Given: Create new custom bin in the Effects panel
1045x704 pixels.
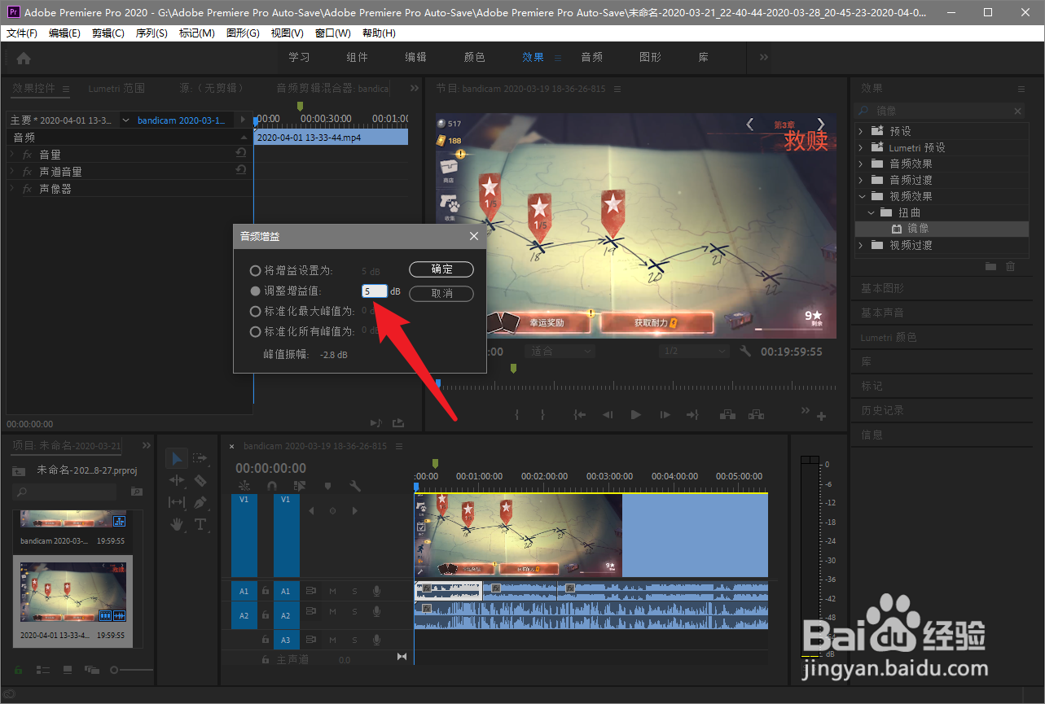Looking at the screenshot, I should coord(990,266).
